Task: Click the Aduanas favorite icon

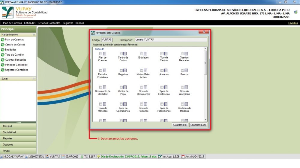Action: [166, 70]
